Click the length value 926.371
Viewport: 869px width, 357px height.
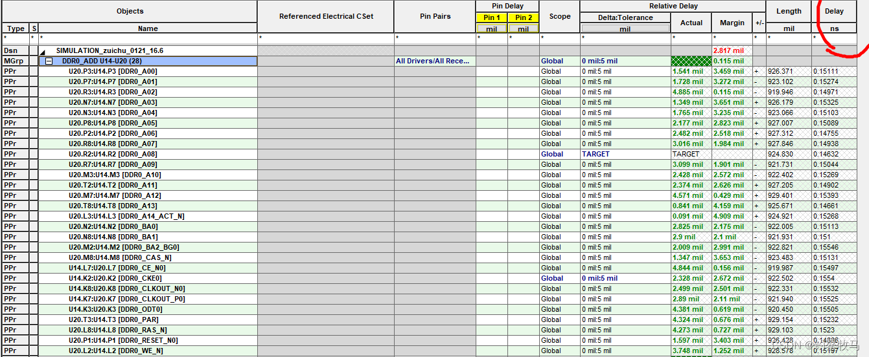780,71
